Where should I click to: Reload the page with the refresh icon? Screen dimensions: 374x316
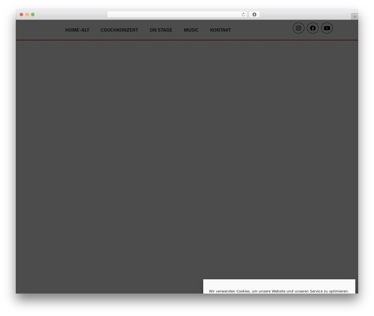[243, 15]
